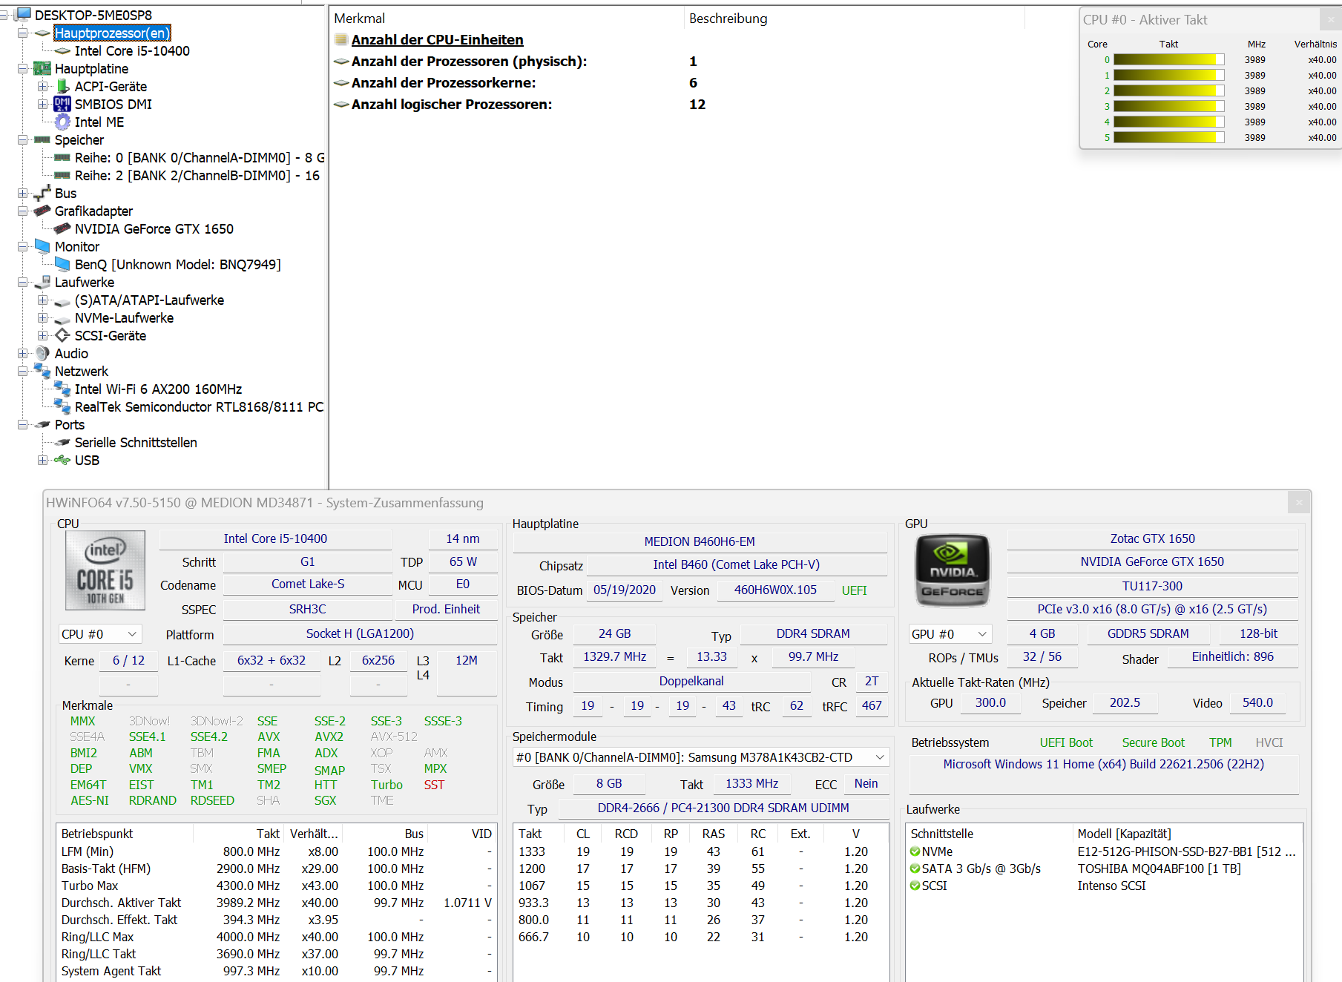
Task: Click the Merkmal column header
Action: [x=507, y=19]
